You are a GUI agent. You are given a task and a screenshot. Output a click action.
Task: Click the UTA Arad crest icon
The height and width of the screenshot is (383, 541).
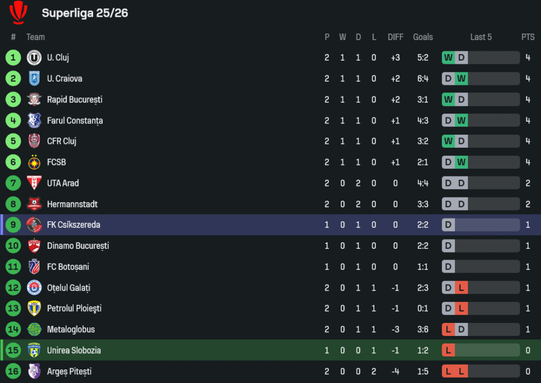pyautogui.click(x=35, y=183)
